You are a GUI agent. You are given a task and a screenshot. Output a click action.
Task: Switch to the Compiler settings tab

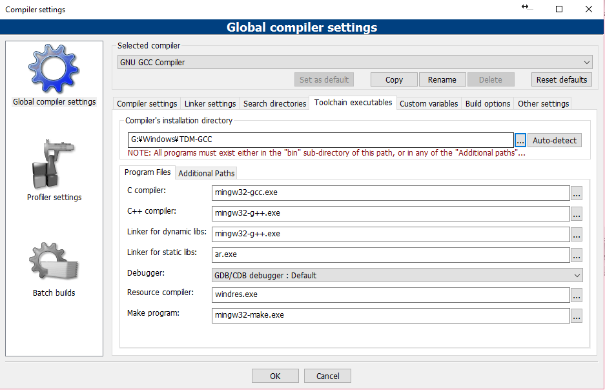[147, 104]
